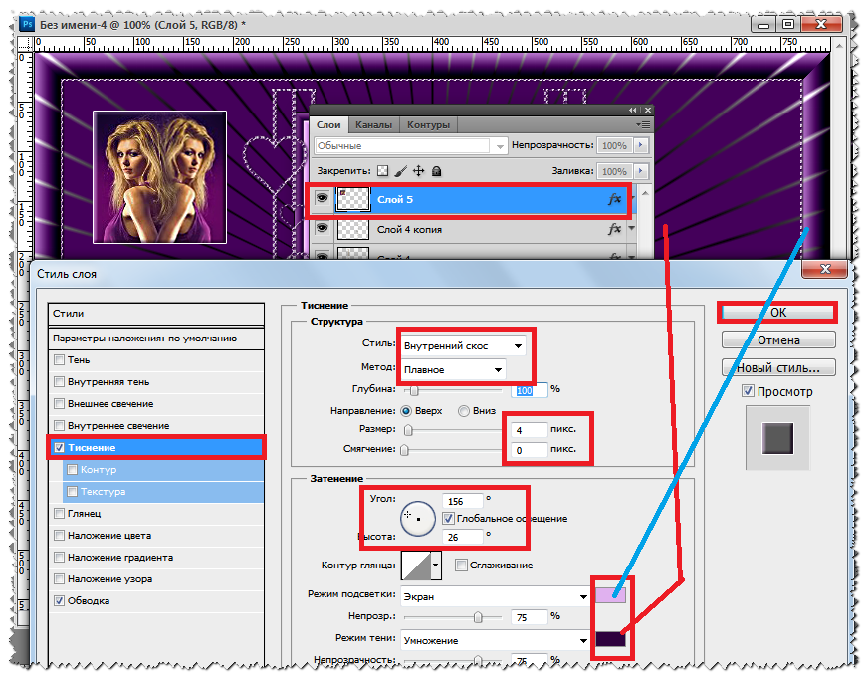Toggle visibility eye of Слой 4 копия
Viewport: 868px width, 679px height.
[x=323, y=228]
